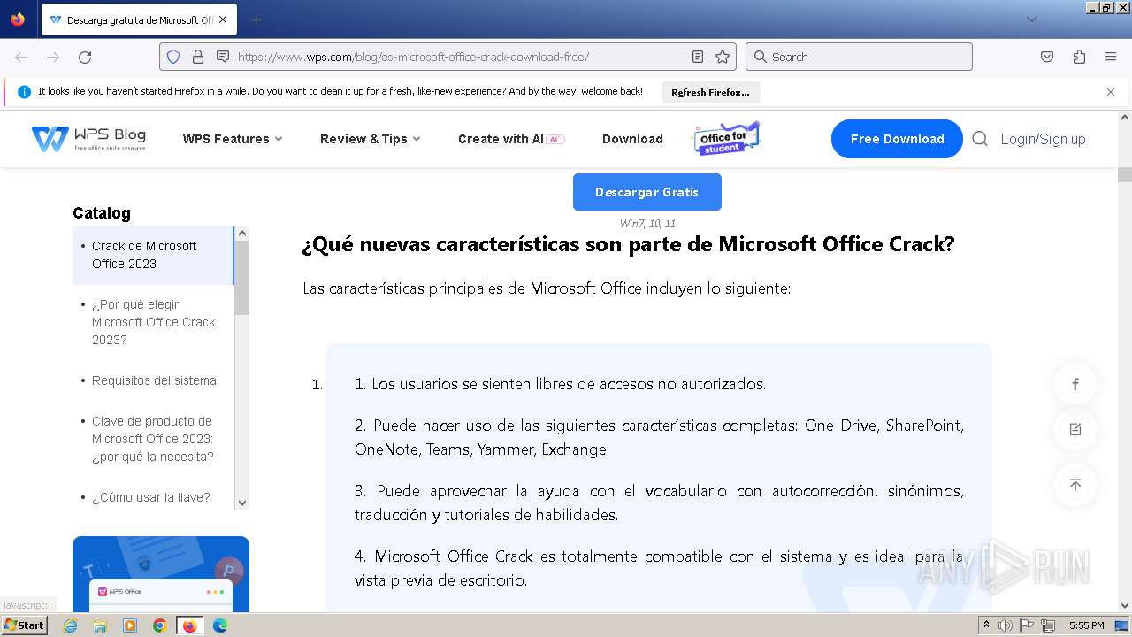Expand the Review & Tips menu
The height and width of the screenshot is (637, 1132).
[371, 139]
